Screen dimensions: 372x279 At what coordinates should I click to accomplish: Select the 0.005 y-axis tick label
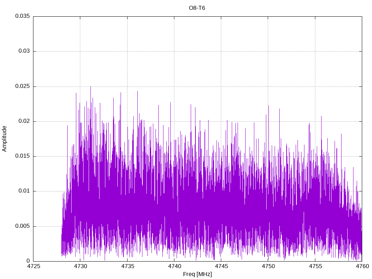(22, 226)
